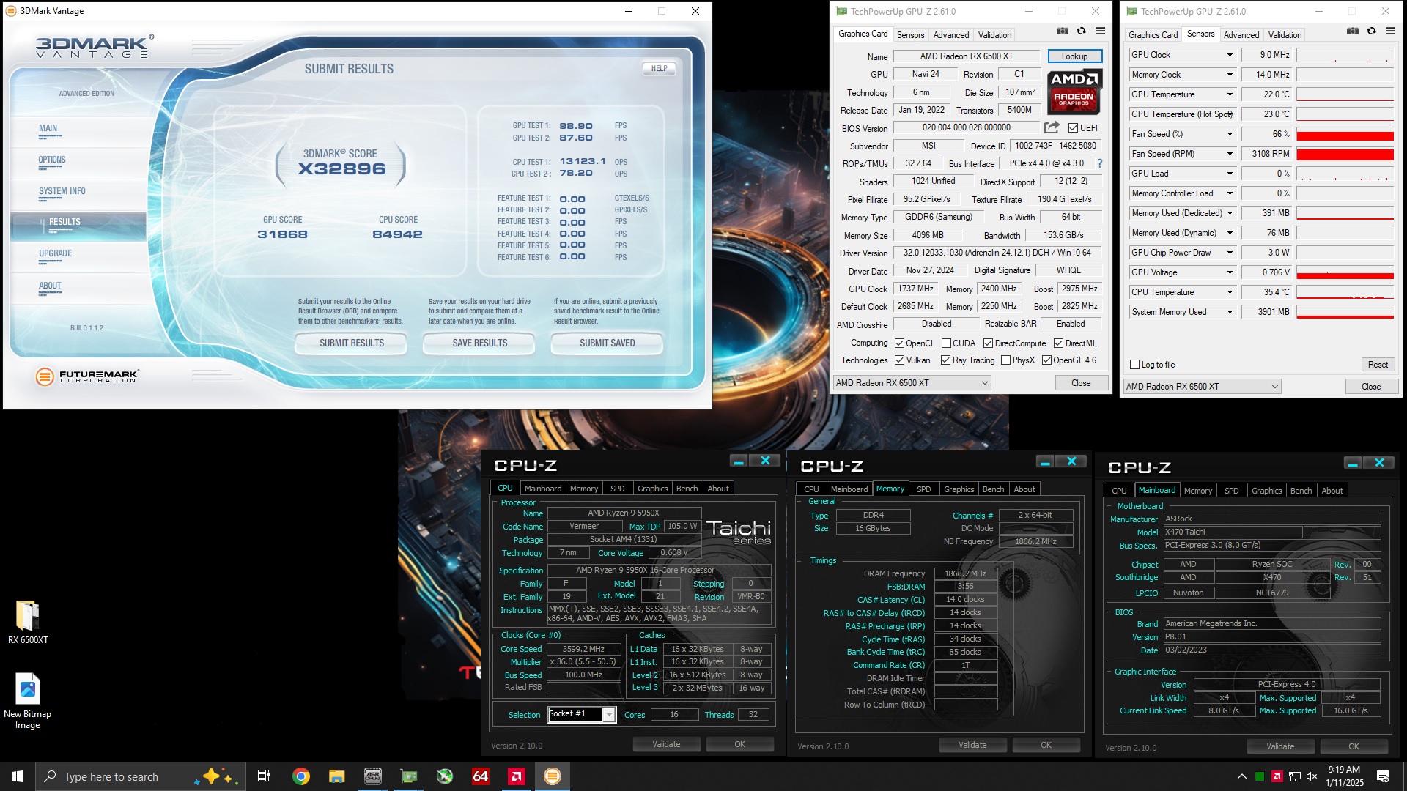This screenshot has width=1407, height=791.
Task: Switch to Validation tab in GPU-Z Sensors window
Action: coord(1285,34)
